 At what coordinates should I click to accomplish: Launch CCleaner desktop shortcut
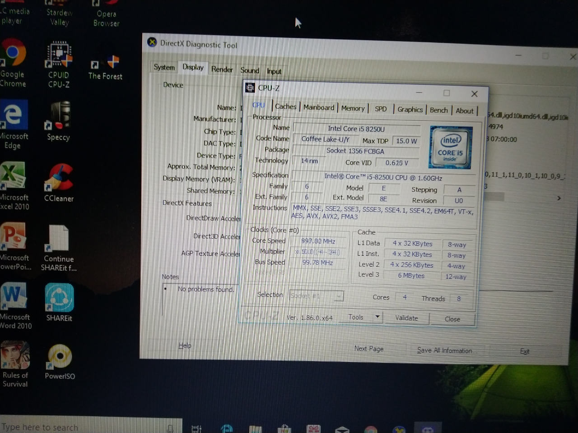[x=59, y=183]
